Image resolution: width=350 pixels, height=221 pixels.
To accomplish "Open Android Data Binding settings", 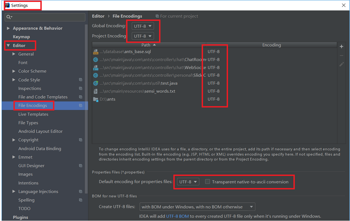I will pyautogui.click(x=40, y=149).
